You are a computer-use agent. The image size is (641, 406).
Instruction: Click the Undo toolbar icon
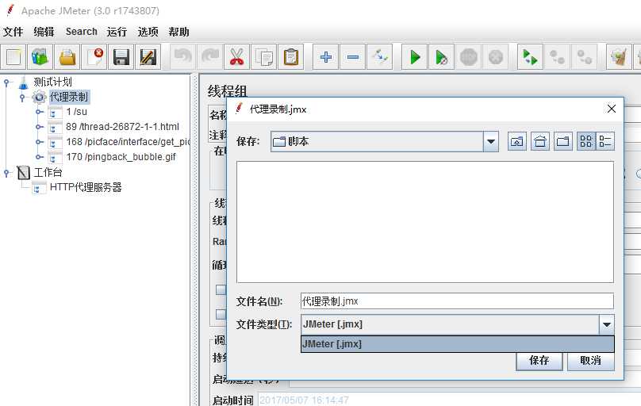[x=182, y=57]
